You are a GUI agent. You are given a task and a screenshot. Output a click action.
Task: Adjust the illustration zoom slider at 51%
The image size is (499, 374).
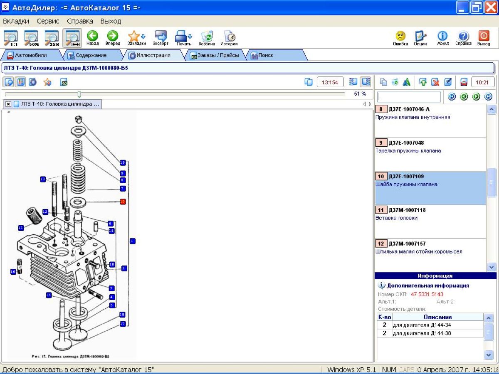[79, 94]
